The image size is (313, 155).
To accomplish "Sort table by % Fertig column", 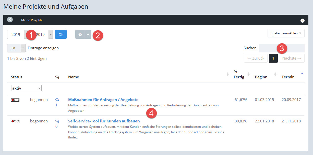I will coord(249,74).
